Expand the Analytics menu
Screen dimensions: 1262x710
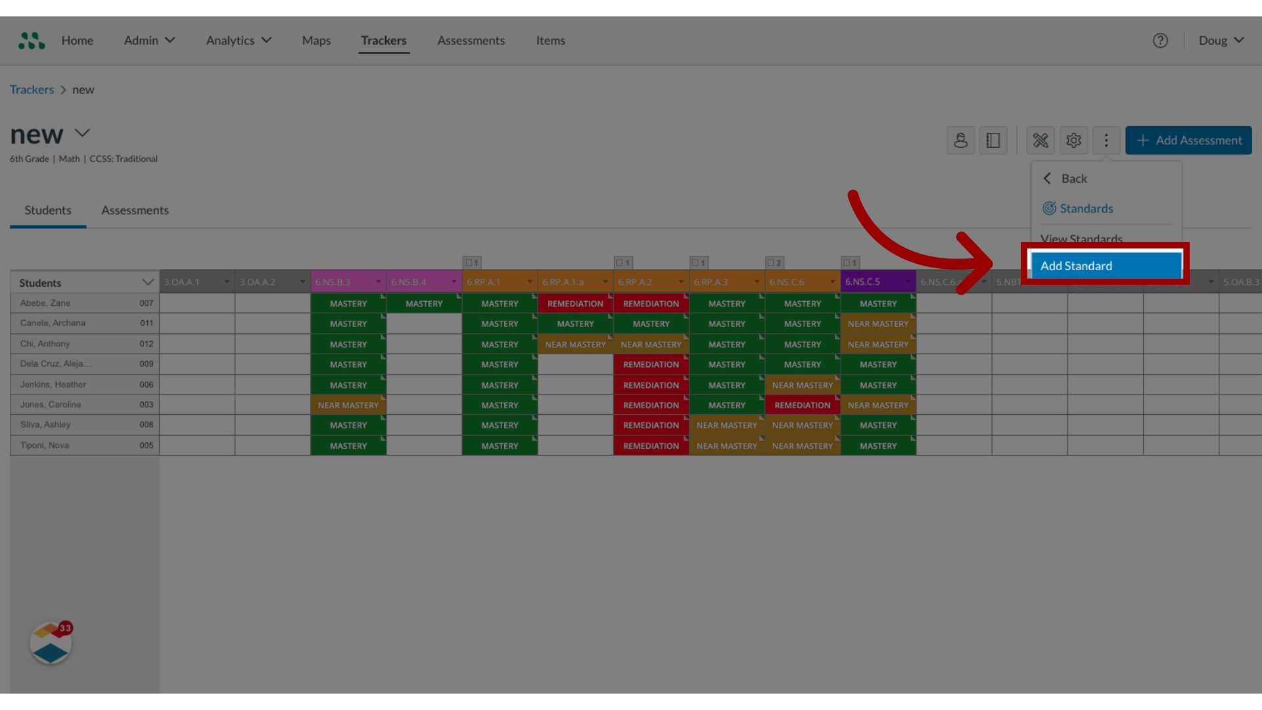click(239, 41)
